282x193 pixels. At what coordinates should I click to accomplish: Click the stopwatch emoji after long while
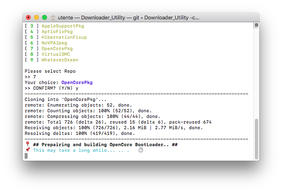(x=141, y=150)
